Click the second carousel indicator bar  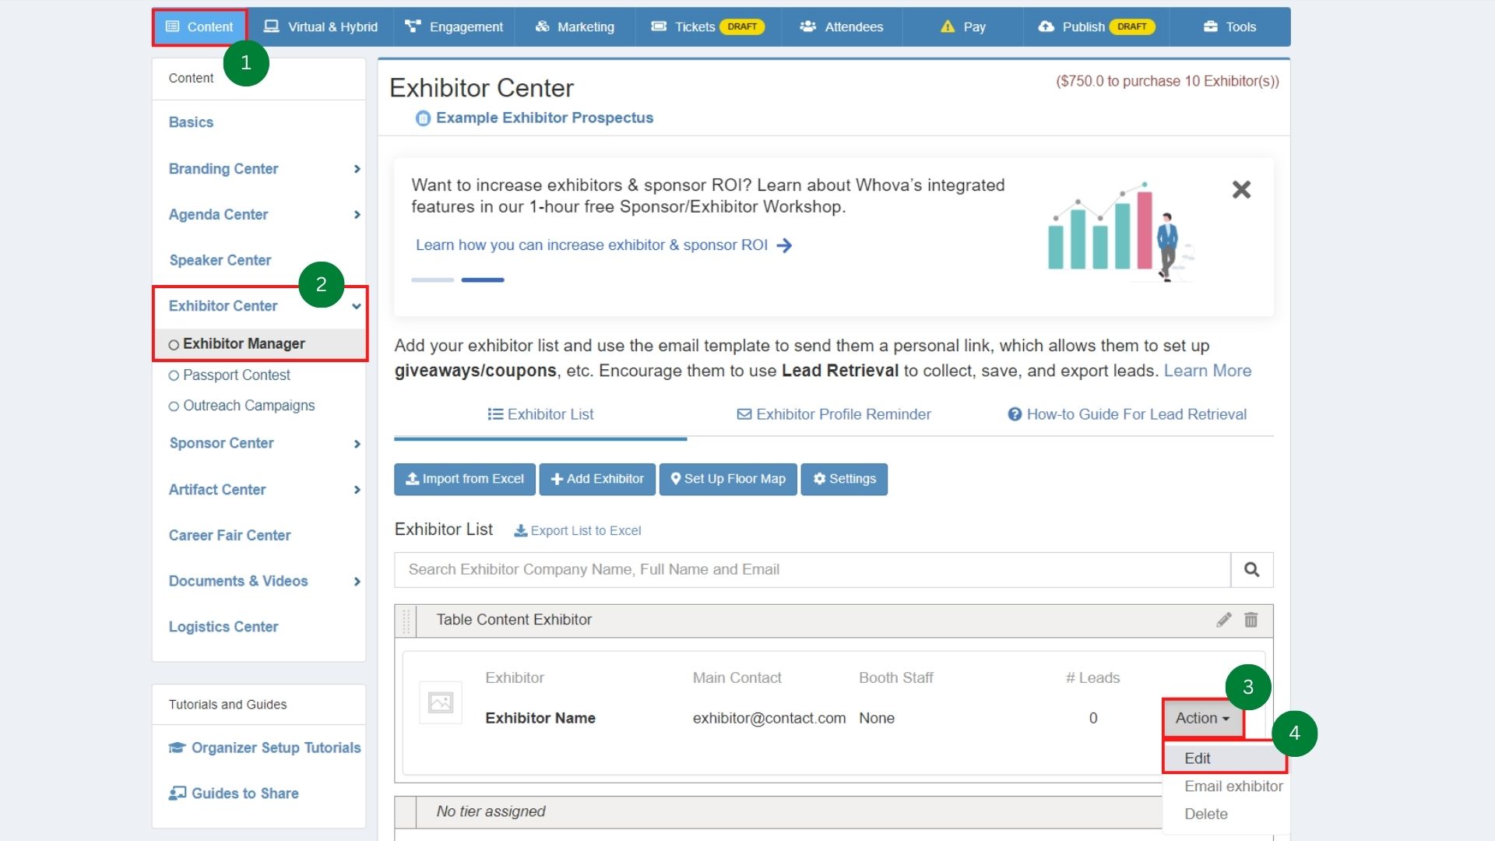[x=483, y=280]
